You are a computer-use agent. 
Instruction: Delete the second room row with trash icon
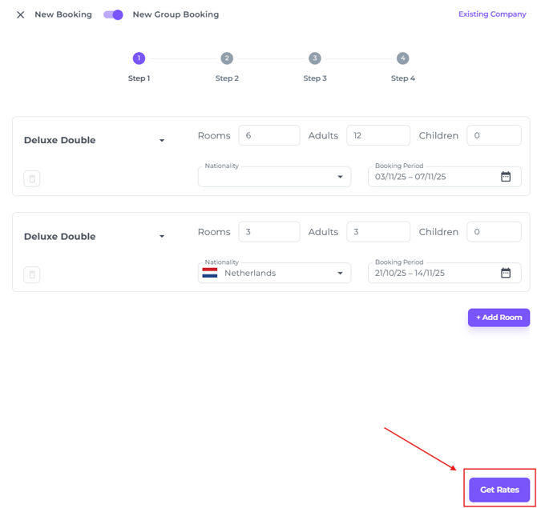click(32, 274)
